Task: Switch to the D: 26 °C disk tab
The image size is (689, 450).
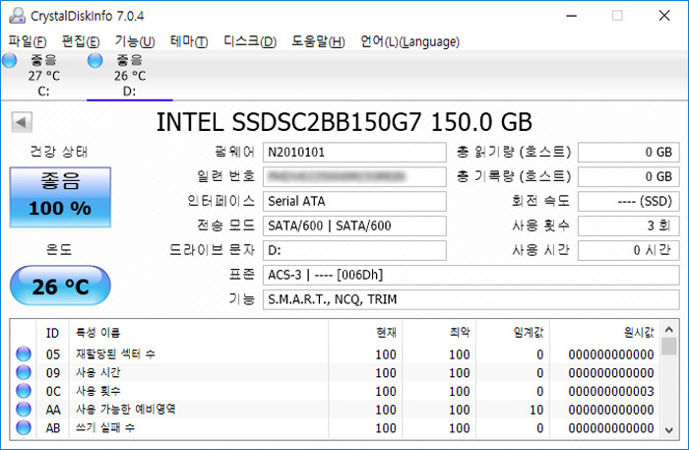Action: click(x=130, y=76)
